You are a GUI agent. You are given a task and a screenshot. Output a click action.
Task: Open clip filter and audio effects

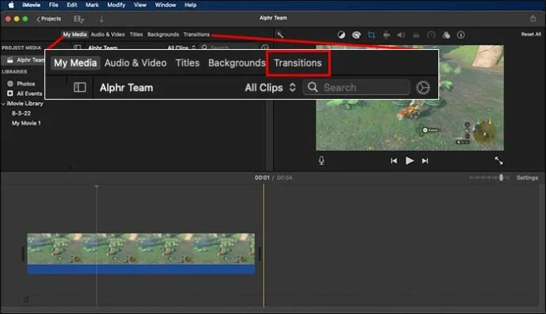446,35
